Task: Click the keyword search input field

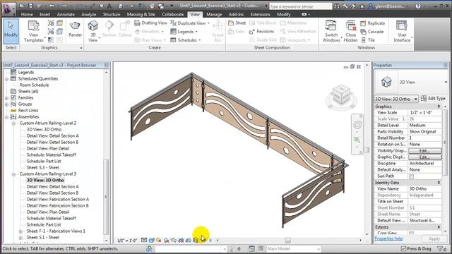Action: pos(300,6)
